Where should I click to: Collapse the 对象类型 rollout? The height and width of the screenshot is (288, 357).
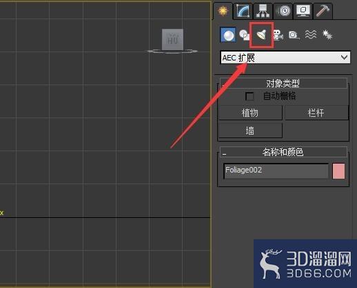283,83
